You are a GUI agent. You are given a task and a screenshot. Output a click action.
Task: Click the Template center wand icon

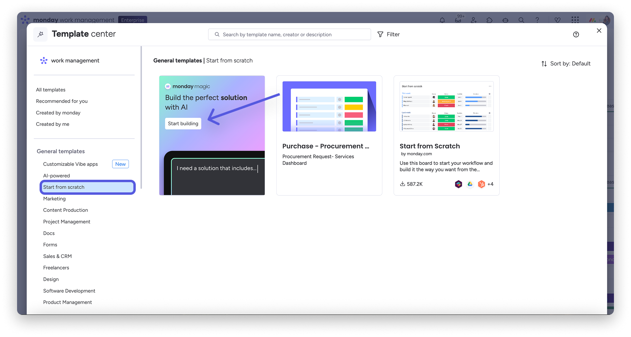click(41, 34)
